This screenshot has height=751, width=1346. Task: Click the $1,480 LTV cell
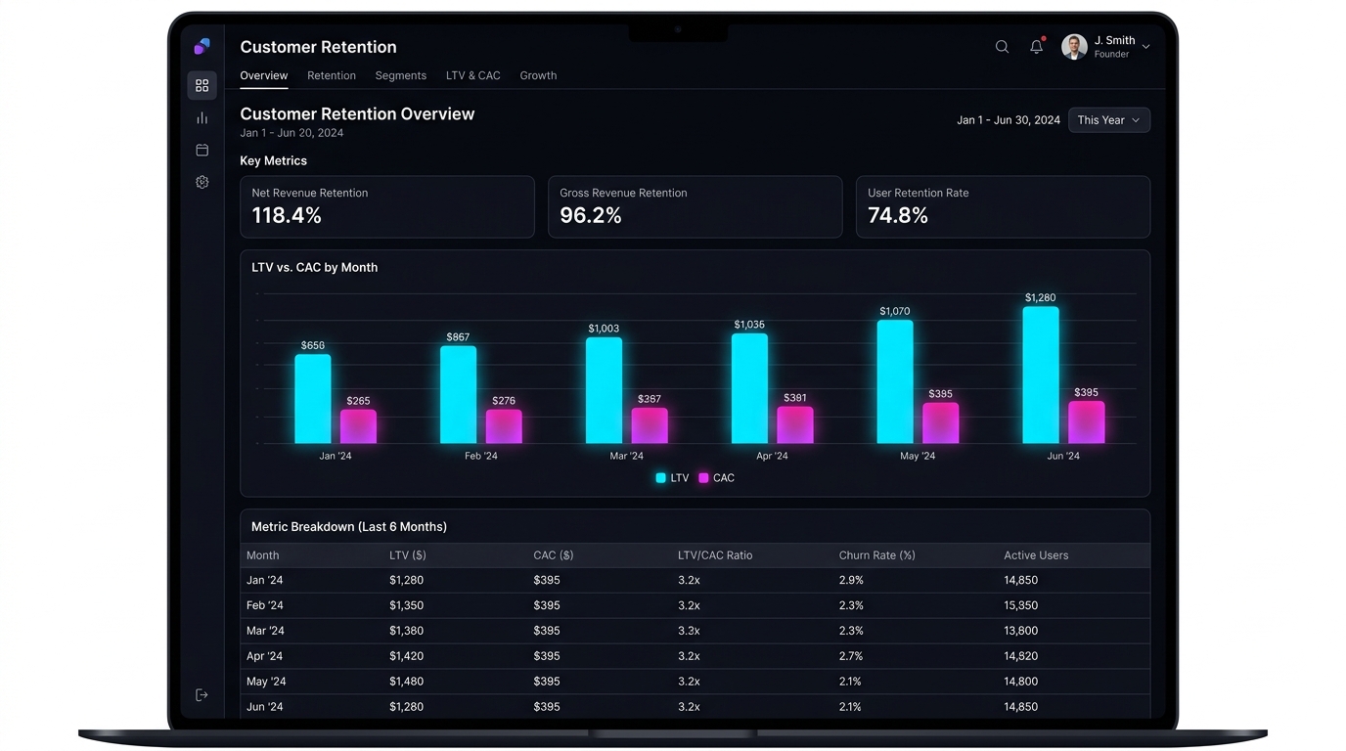406,682
